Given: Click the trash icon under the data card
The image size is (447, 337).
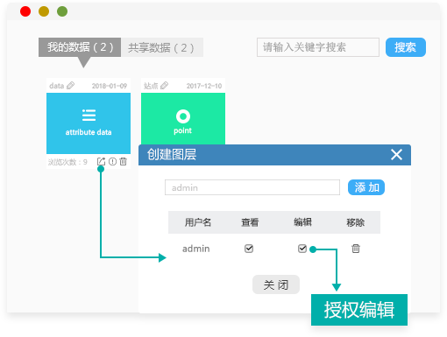Looking at the screenshot, I should [x=124, y=161].
